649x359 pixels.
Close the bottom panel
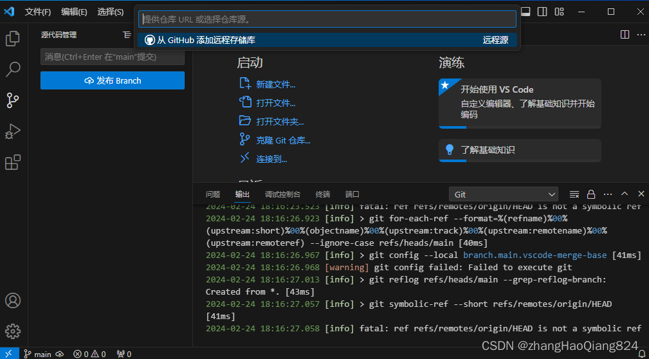[641, 194]
